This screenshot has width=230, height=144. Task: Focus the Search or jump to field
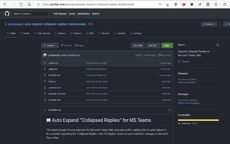31,13
